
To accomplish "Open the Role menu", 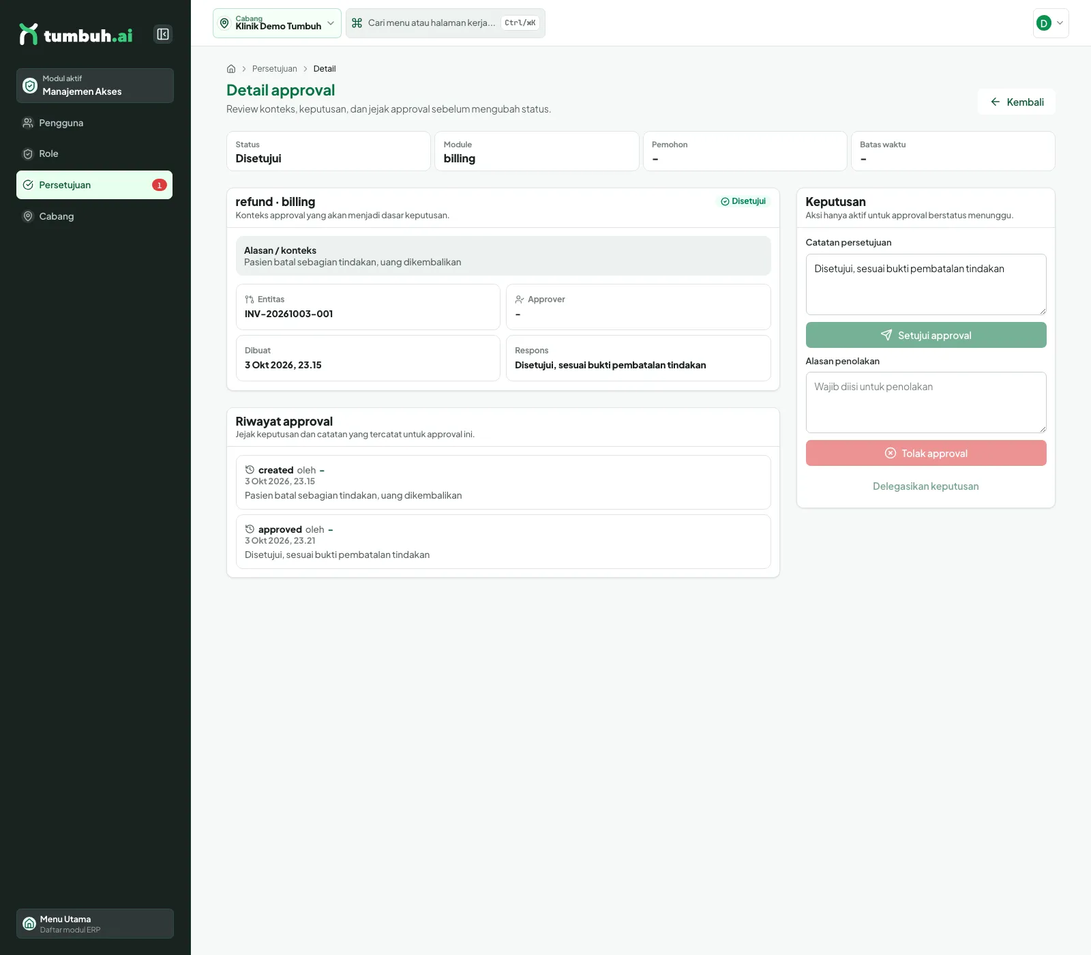I will pyautogui.click(x=94, y=153).
